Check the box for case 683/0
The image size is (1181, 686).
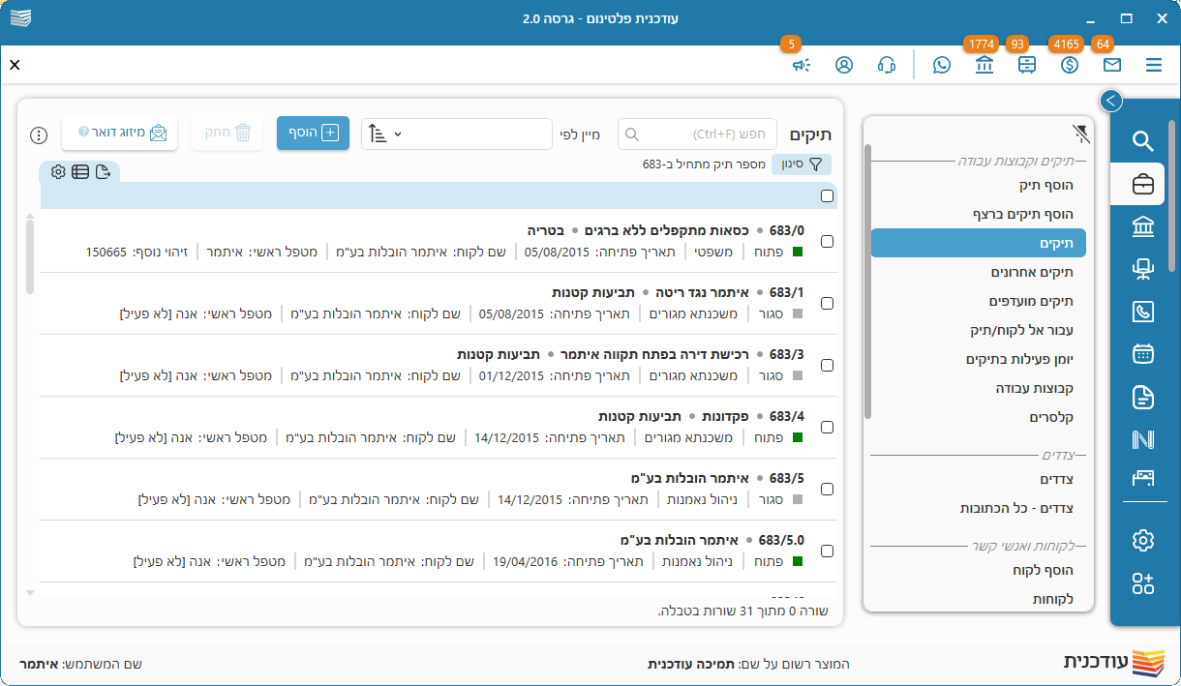pyautogui.click(x=827, y=242)
